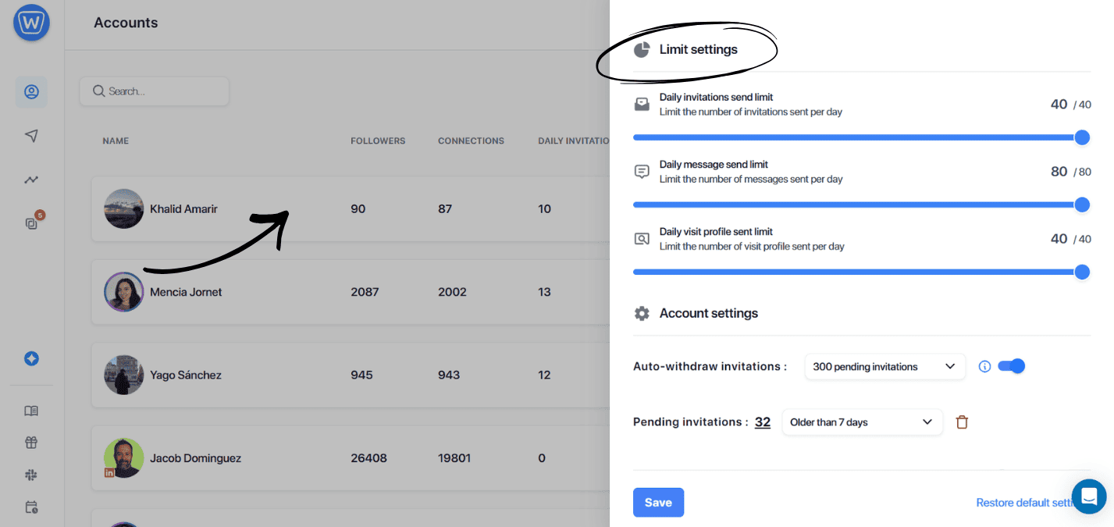Open the book documentation icon
This screenshot has height=527, width=1114.
click(31, 411)
